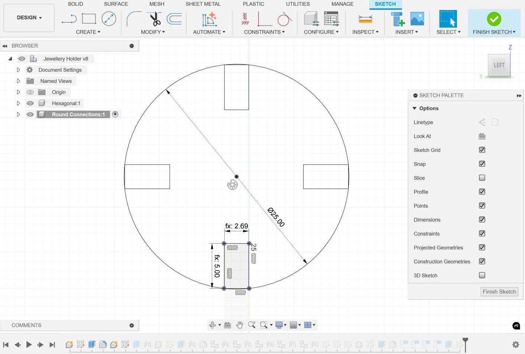Click the Insert Image icon
The image size is (525, 354).
click(417, 19)
